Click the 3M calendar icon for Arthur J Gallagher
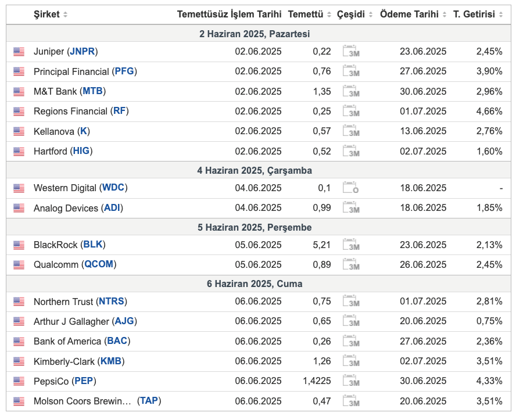Viewport: 516px width, 416px height. click(x=351, y=321)
